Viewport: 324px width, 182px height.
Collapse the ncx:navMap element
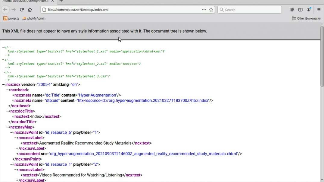[7, 127]
